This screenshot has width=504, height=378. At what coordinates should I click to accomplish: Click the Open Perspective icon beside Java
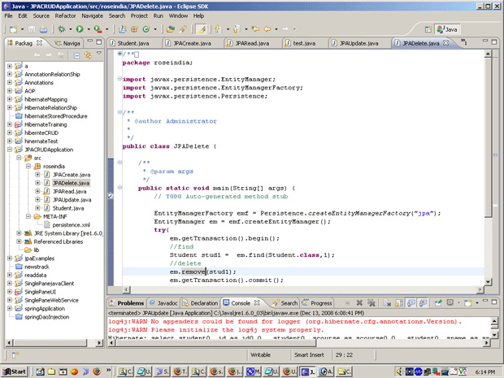428,29
